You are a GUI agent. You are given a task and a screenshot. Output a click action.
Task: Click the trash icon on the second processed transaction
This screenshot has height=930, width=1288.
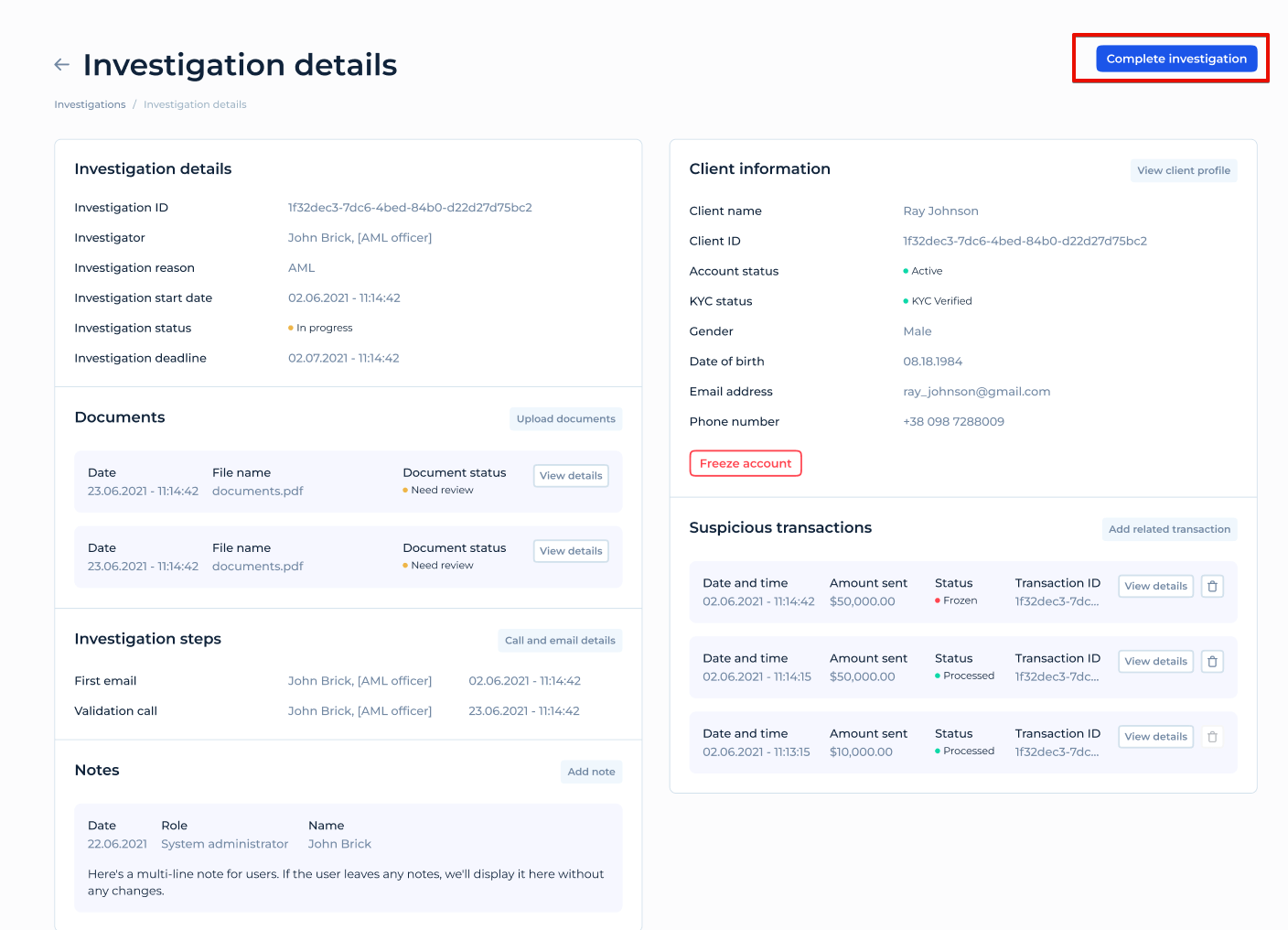tap(1211, 661)
